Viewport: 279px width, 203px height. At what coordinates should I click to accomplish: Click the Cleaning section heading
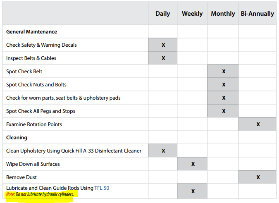tap(17, 138)
